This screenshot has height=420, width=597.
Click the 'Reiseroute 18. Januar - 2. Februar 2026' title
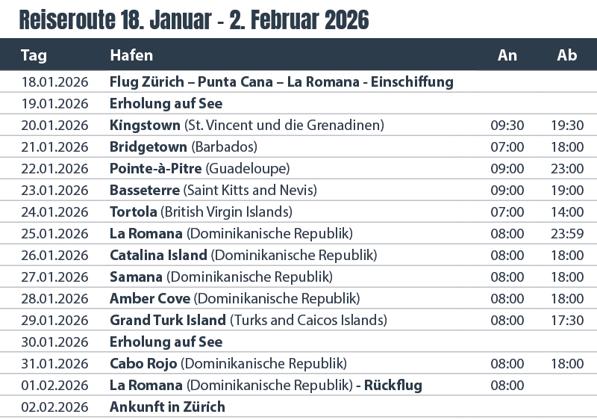click(193, 20)
